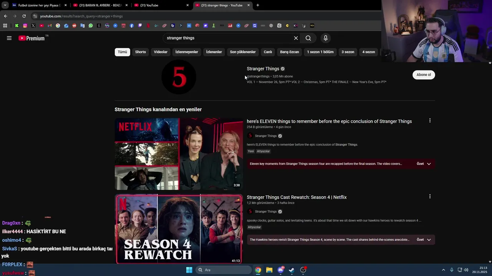
Task: Open the Facebook bookmark icon
Action: click(x=132, y=26)
